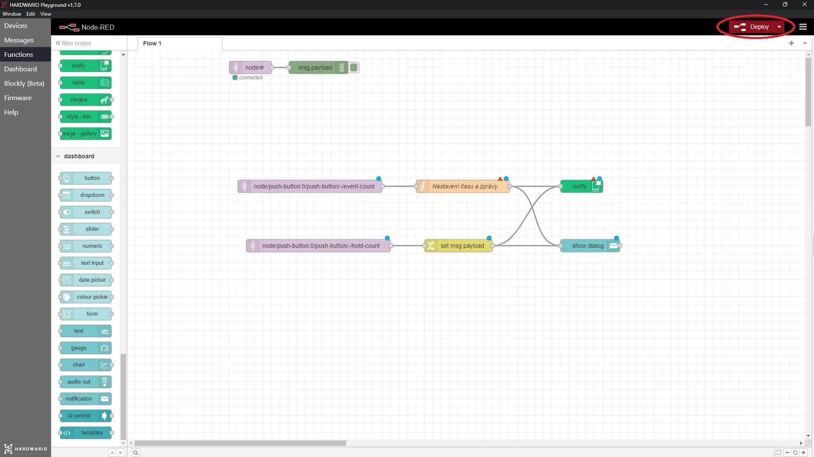Select the ui control palette node
814x457 pixels.
85,416
